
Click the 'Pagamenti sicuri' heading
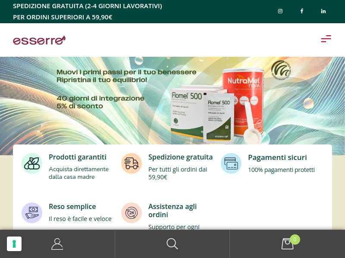[x=277, y=157]
